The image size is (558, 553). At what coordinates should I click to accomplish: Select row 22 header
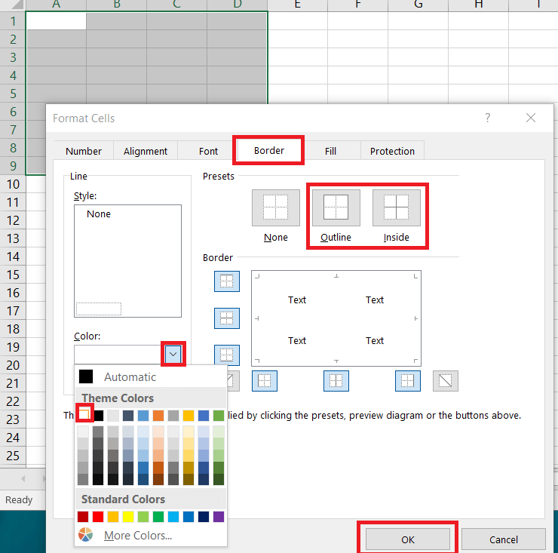(13, 401)
